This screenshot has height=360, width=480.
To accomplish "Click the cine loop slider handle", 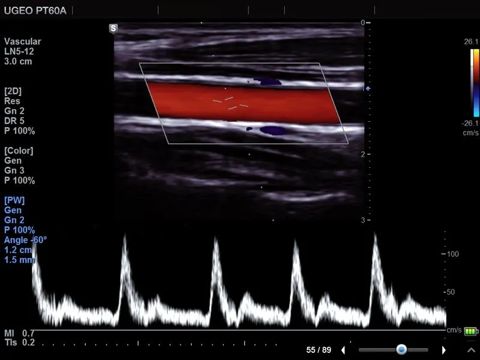I will pyautogui.click(x=401, y=350).
